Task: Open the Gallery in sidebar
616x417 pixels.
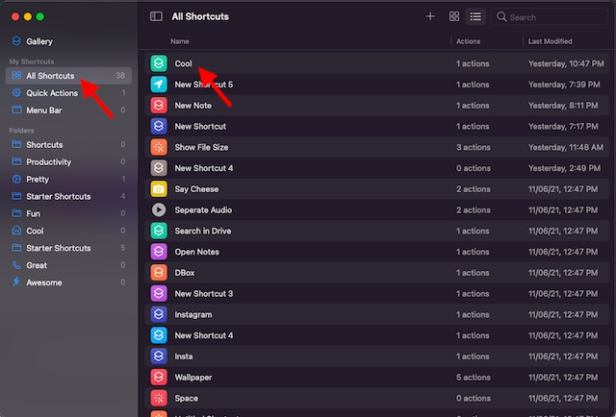Action: 39,42
